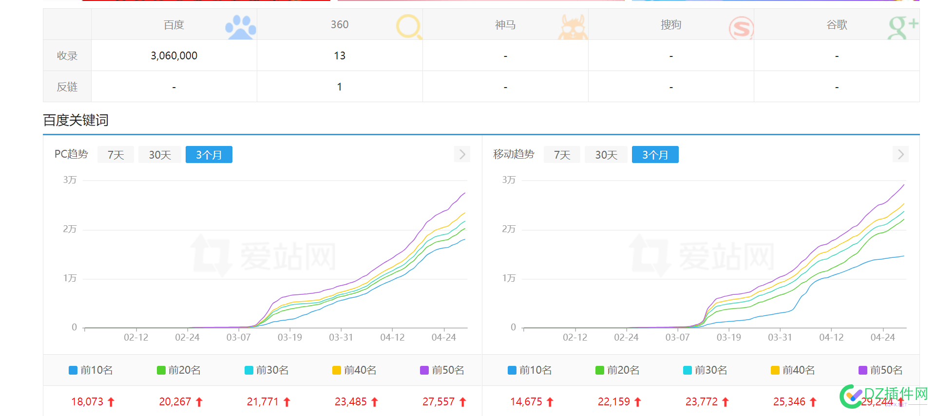This screenshot has height=416, width=937.
Task: Toggle blue 前10名 legend swatch in mobile chart
Action: click(512, 370)
